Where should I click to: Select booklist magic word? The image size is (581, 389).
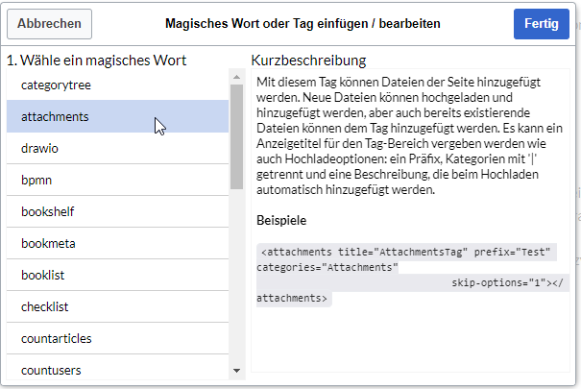click(x=117, y=275)
